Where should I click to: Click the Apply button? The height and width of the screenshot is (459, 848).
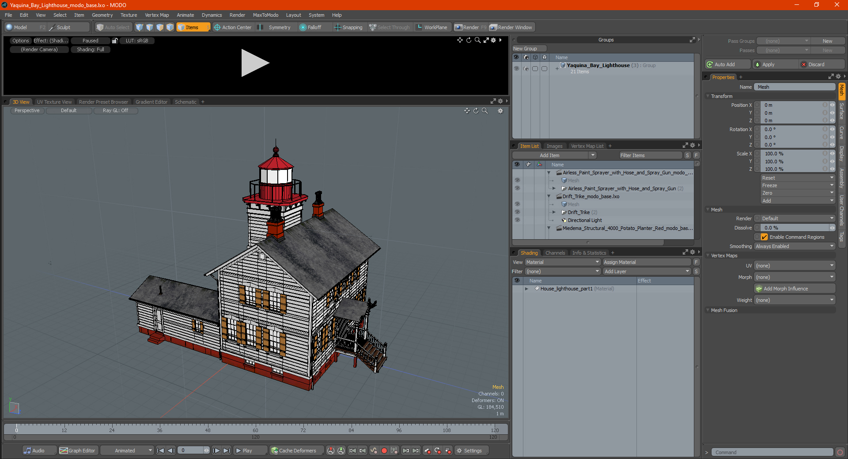[x=776, y=64]
